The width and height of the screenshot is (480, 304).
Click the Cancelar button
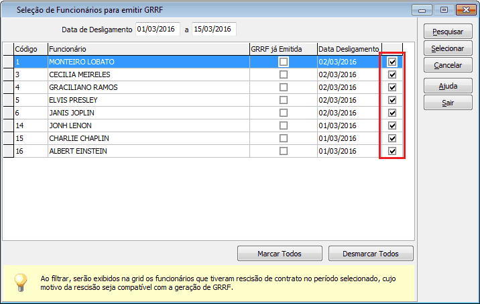click(x=448, y=65)
